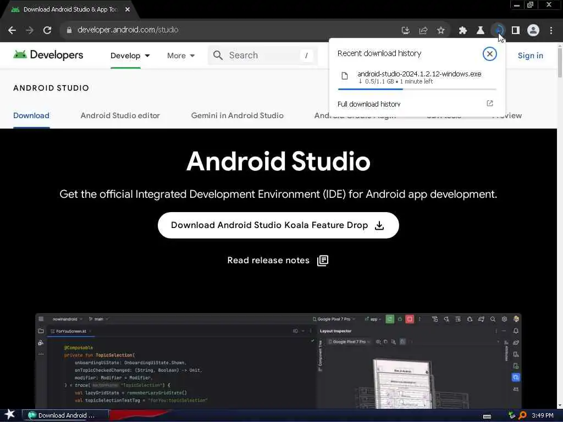This screenshot has height=422, width=563.
Task: Click the 3:49 PM clock
Action: tap(543, 415)
